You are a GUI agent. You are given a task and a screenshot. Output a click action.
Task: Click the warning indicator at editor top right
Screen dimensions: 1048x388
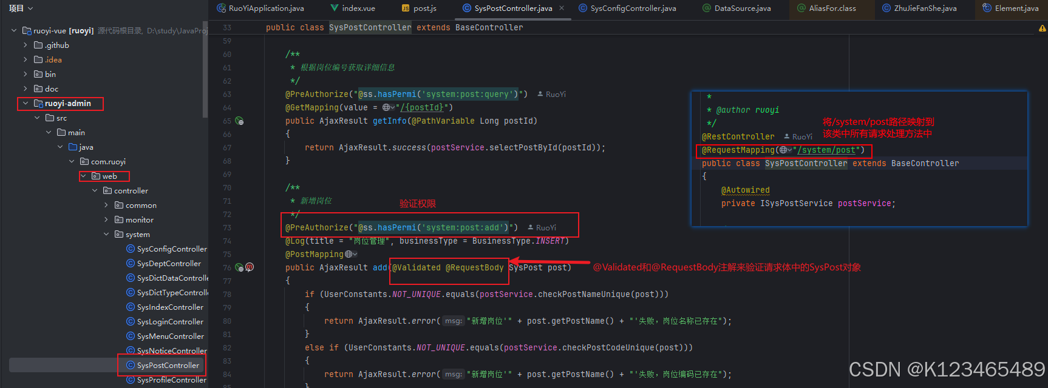tap(1042, 28)
